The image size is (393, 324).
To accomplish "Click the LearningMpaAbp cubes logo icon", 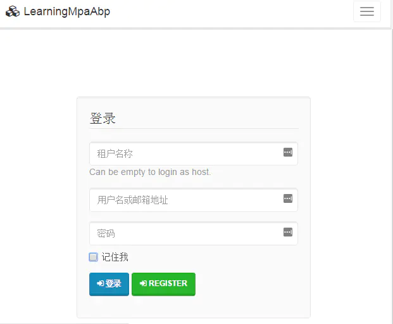I will pyautogui.click(x=13, y=11).
